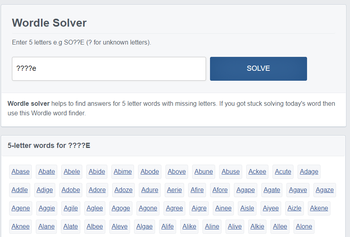Open the word Aerie

174,190
